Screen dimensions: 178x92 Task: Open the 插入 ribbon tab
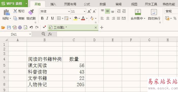click(53, 4)
